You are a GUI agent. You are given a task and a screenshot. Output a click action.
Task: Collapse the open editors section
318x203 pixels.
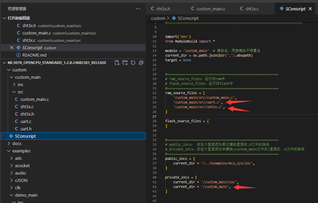pyautogui.click(x=4, y=18)
